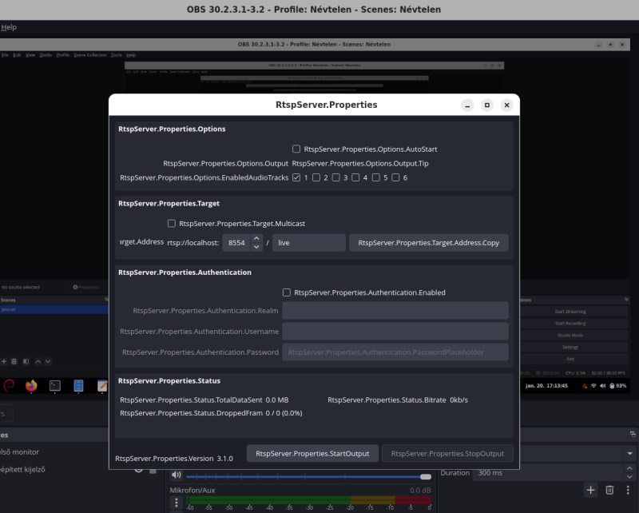Click Docks menu in the preview window
Viewport: 639px width, 513px height.
pos(46,55)
